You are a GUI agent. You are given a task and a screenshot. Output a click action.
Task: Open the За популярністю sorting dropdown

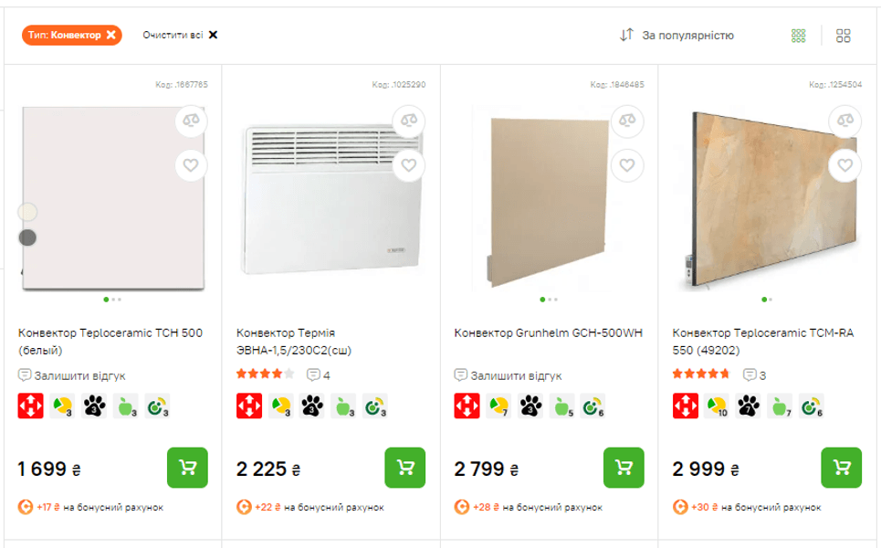point(687,36)
